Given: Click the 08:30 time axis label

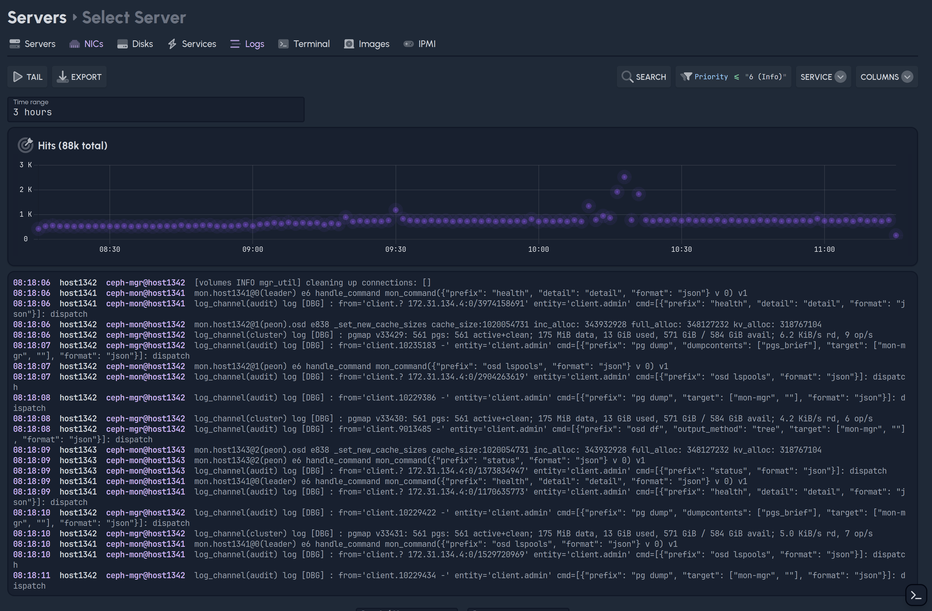Looking at the screenshot, I should 110,249.
